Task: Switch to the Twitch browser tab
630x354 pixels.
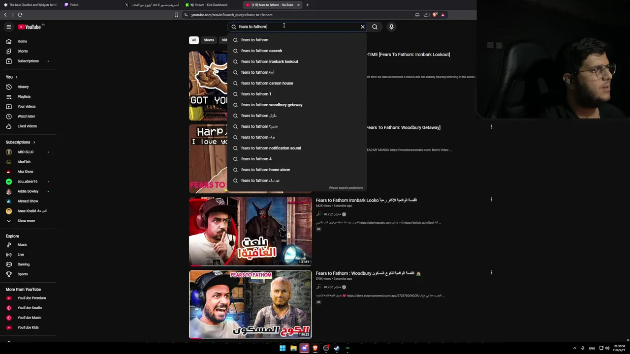Action: pos(74,5)
